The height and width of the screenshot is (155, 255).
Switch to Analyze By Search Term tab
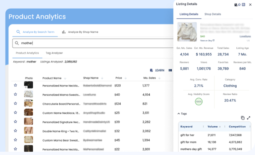click(35, 32)
